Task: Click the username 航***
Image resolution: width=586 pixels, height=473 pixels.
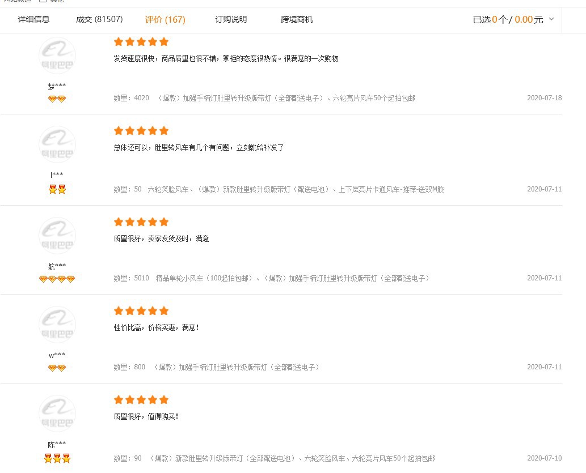Action: 57,266
